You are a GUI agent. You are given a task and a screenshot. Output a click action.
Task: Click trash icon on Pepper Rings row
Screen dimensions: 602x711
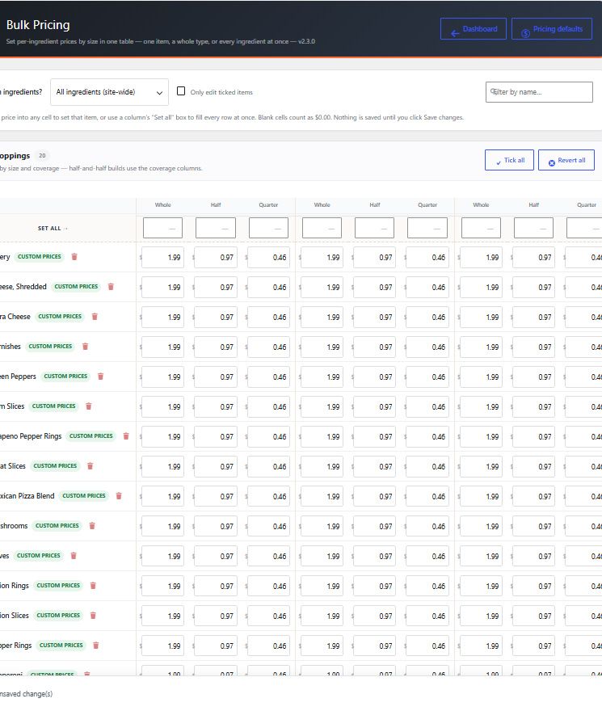point(95,646)
